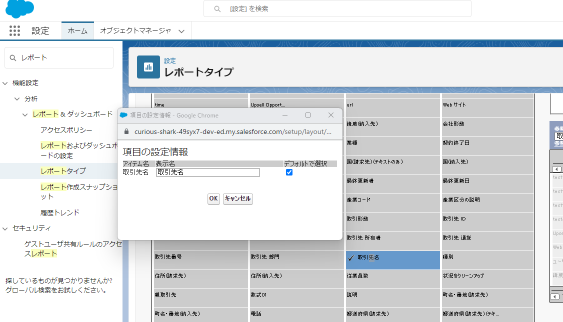Open ゲストユーザ共有ルールのアクセスレポート
The image size is (563, 322).
click(73, 249)
